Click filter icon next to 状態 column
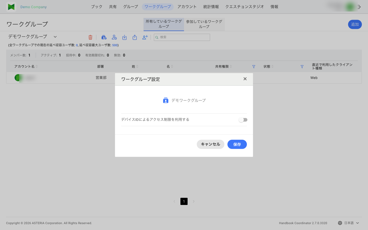 302,67
